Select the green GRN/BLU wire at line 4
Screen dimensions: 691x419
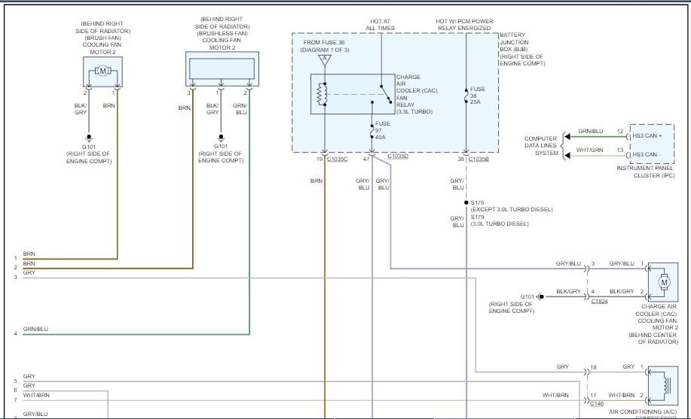(x=136, y=333)
